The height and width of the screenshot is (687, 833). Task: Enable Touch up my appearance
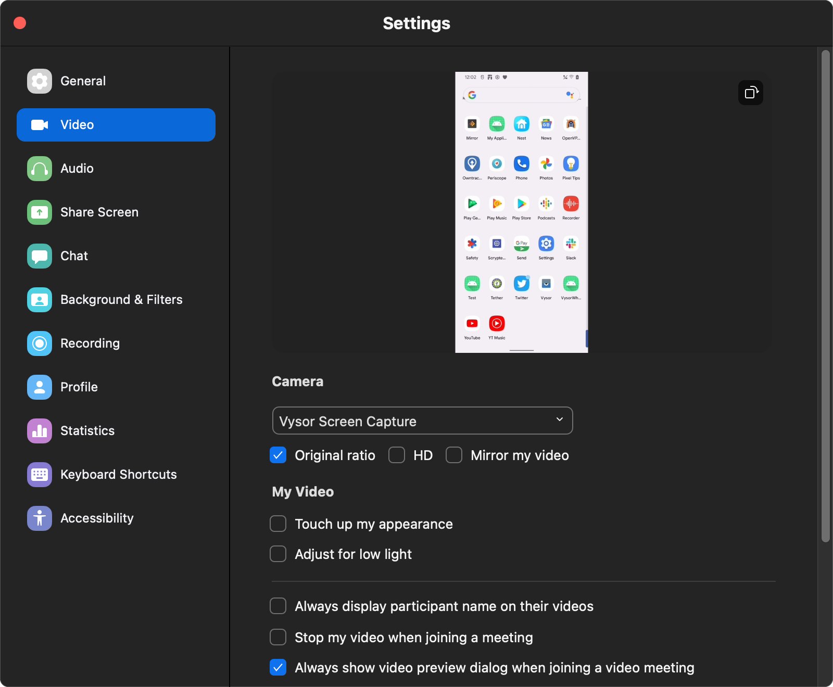278,524
